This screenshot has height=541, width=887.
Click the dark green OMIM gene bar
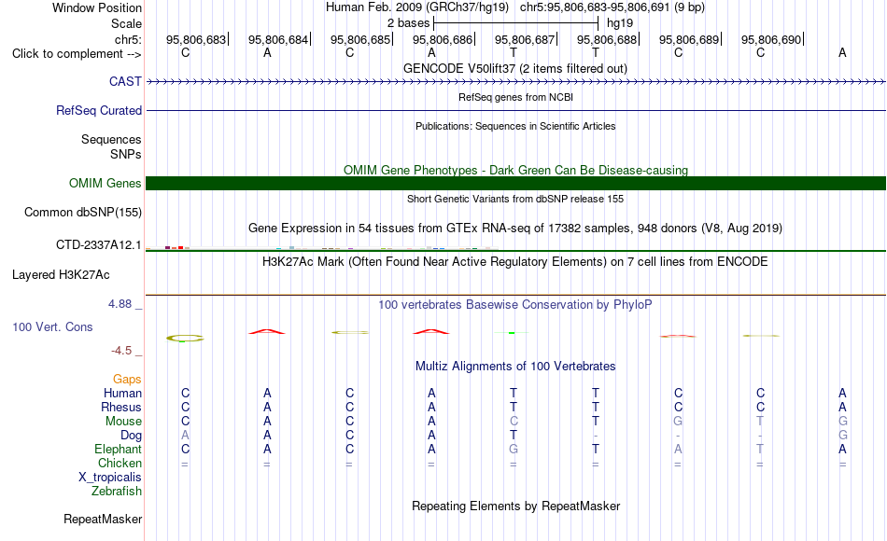[515, 183]
